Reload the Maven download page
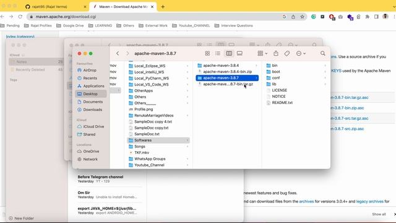 click(x=20, y=17)
